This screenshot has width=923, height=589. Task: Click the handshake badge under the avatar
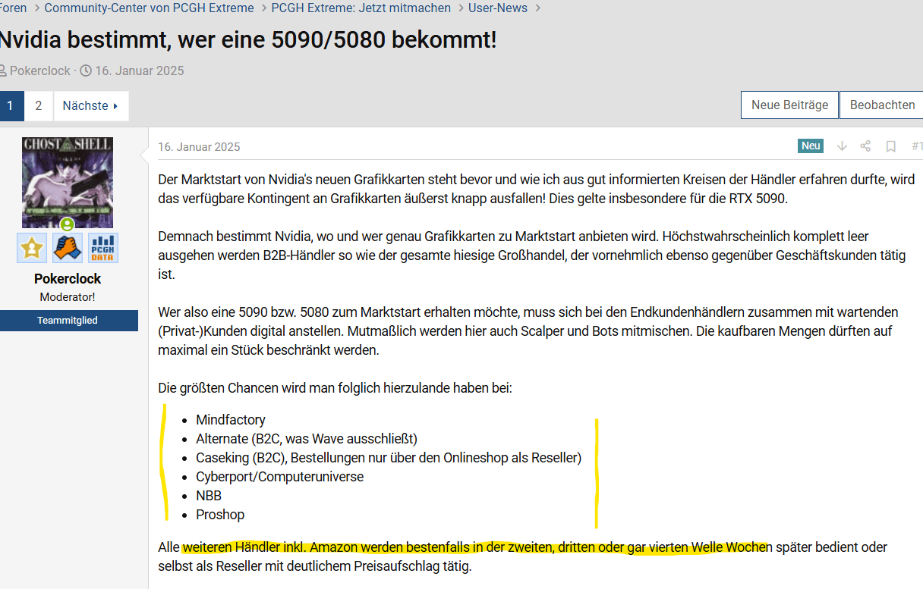pos(68,248)
